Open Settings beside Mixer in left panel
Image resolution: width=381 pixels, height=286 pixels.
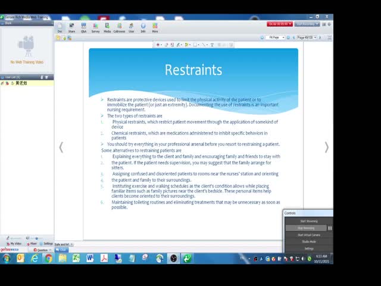point(46,244)
